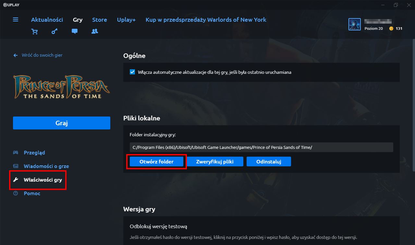Viewport: 415px width, 245px height.
Task: Select Pomoc in the sidebar
Action: click(x=32, y=193)
